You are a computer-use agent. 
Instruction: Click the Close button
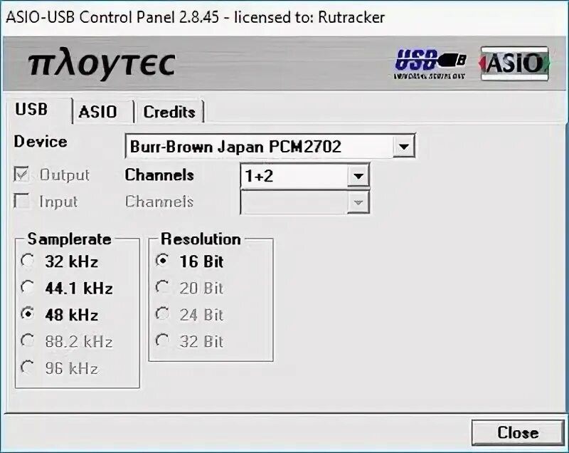pos(518,432)
